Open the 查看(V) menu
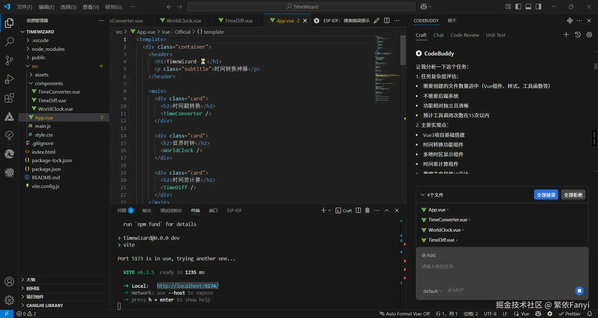 click(91, 7)
